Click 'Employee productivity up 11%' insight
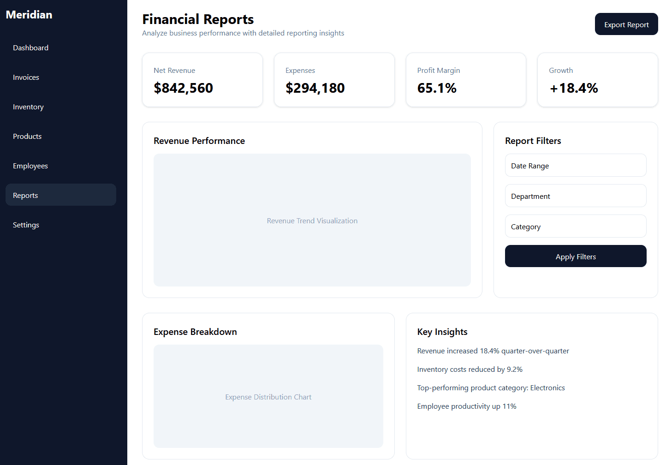Image resolution: width=666 pixels, height=465 pixels. pyautogui.click(x=467, y=406)
